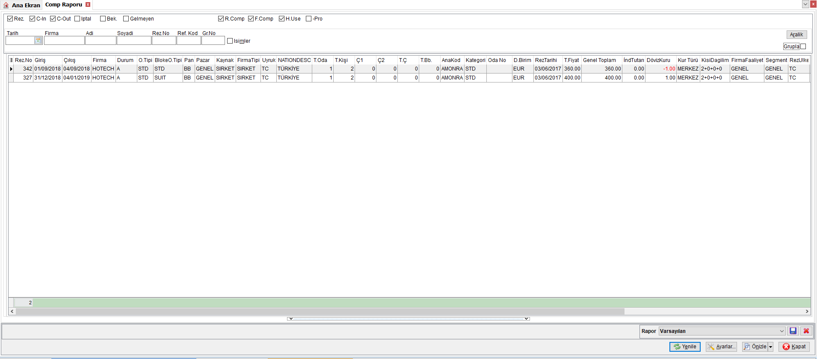
Task: Click the home icon on Ana Ekran tab
Action: tap(6, 5)
